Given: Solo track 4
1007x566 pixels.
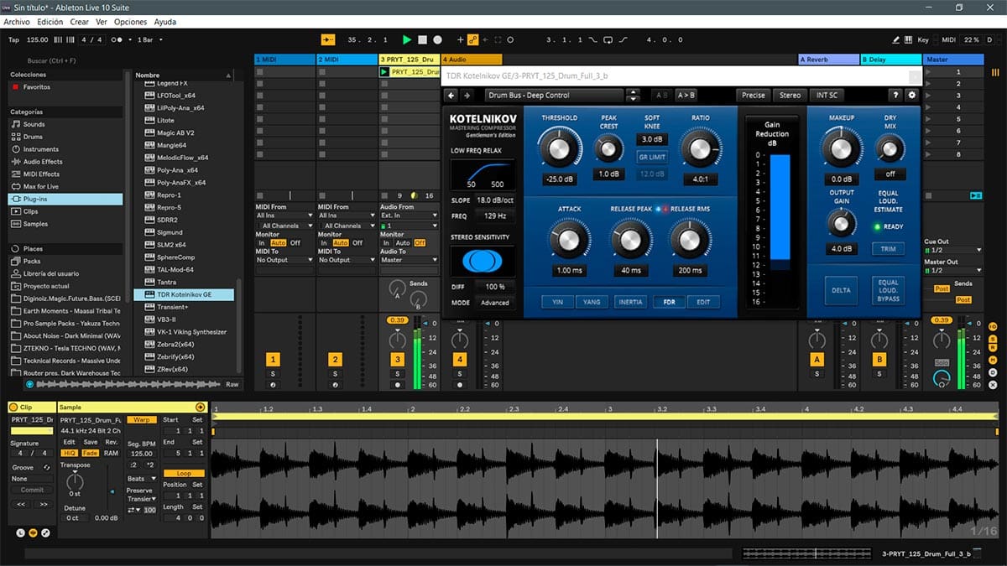Looking at the screenshot, I should tap(460, 374).
